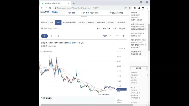Open 하이록코리아 from recent list

coord(135,98)
